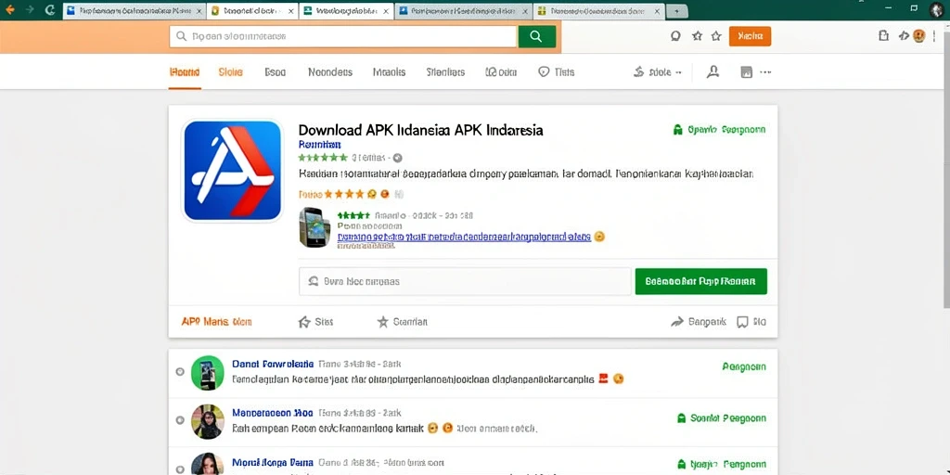Image resolution: width=950 pixels, height=475 pixels.
Task: Click the calendar icon in navigation bar
Action: click(x=747, y=72)
